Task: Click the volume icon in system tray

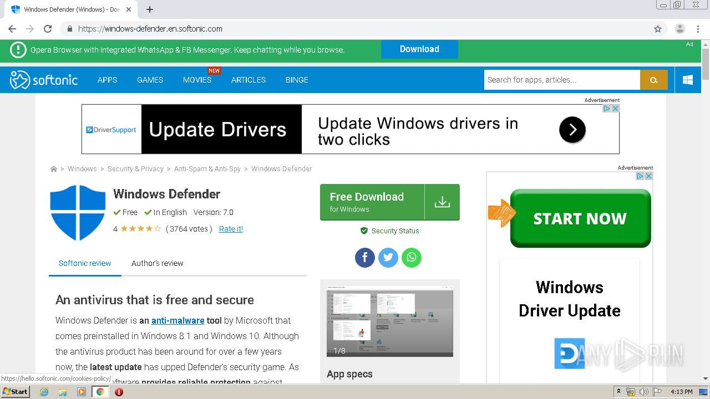Action: tap(643, 392)
